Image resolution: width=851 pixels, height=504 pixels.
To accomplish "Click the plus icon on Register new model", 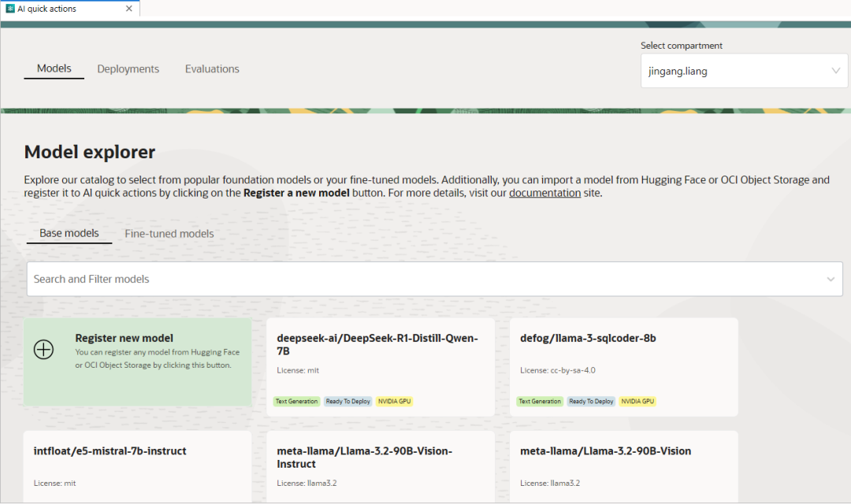I will (43, 350).
